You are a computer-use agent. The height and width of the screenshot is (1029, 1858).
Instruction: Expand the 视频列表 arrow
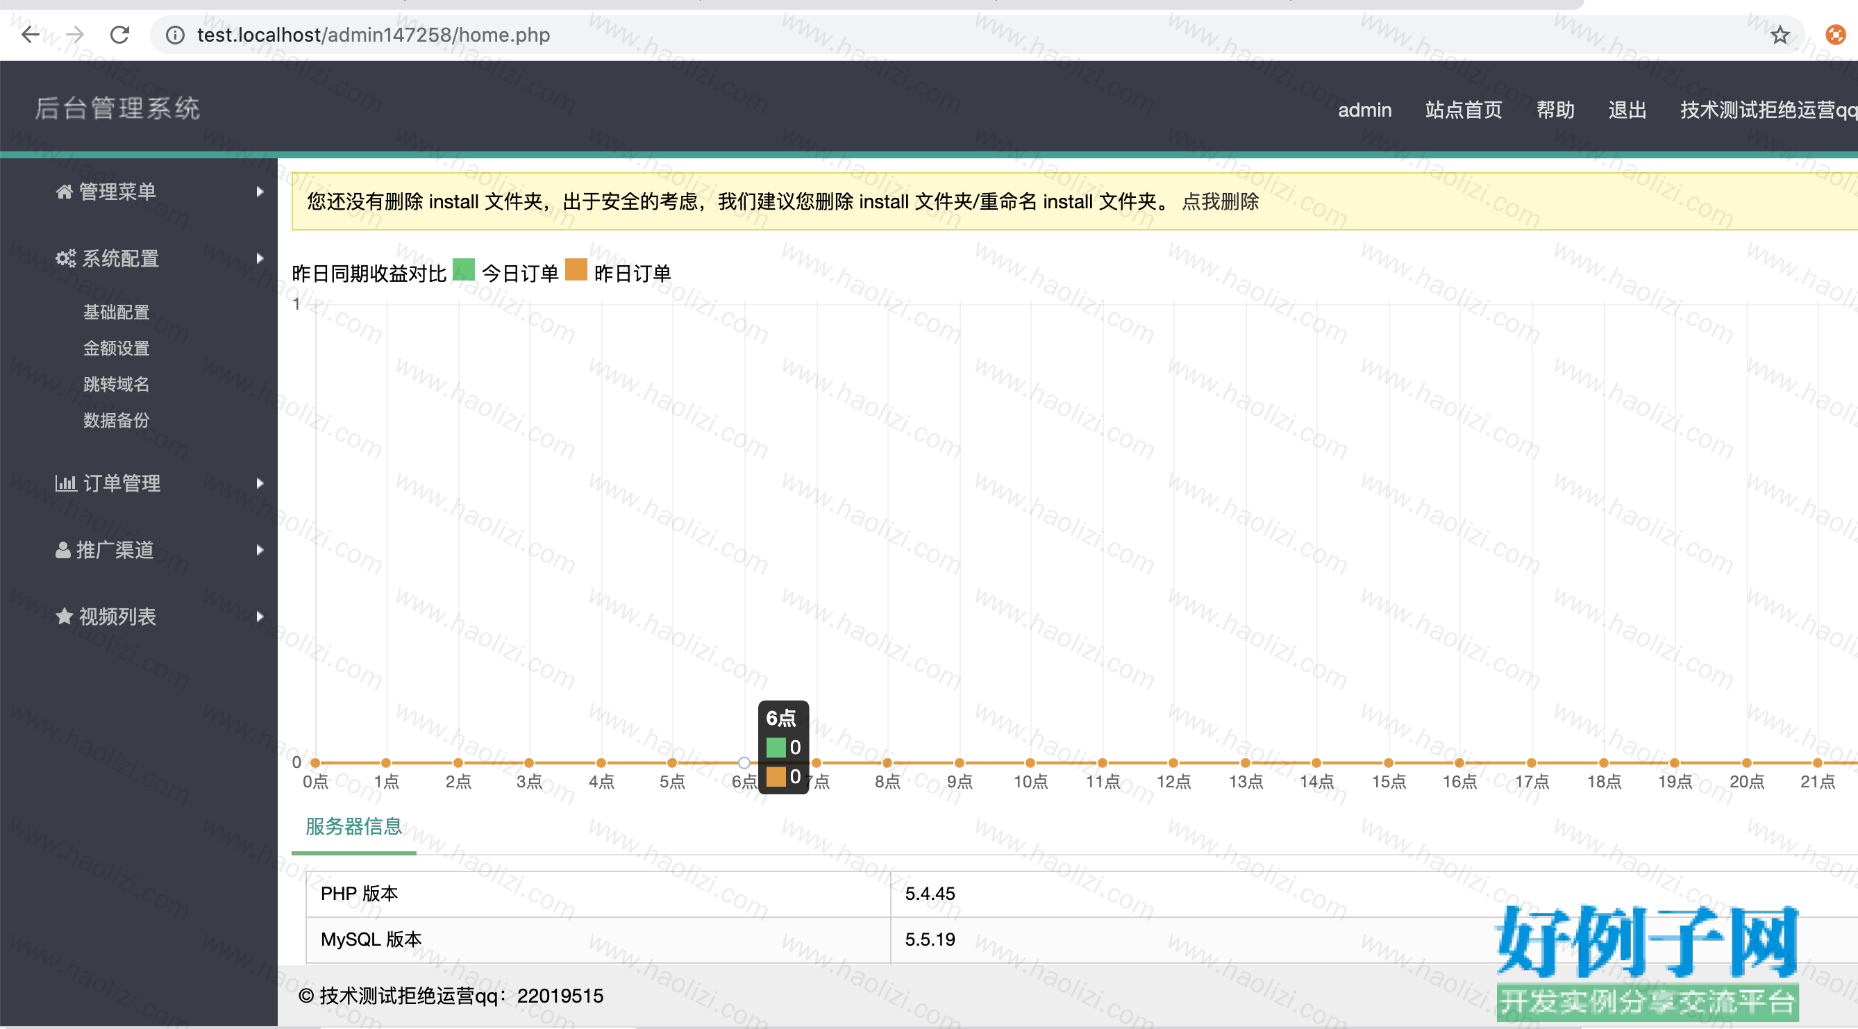point(260,617)
